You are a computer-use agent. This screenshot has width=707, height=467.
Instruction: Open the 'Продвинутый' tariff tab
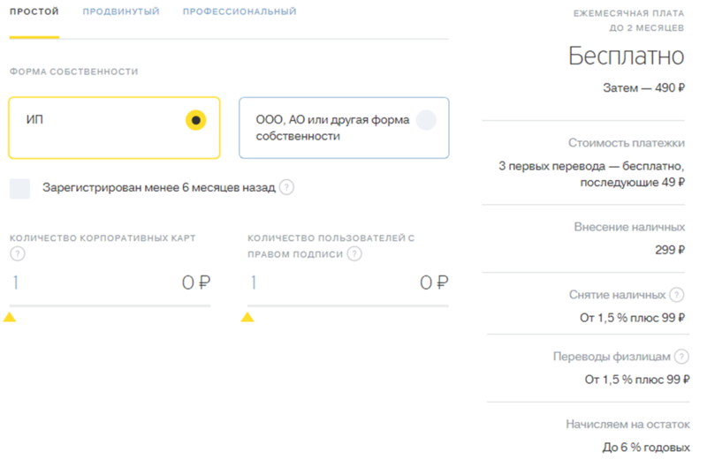121,12
